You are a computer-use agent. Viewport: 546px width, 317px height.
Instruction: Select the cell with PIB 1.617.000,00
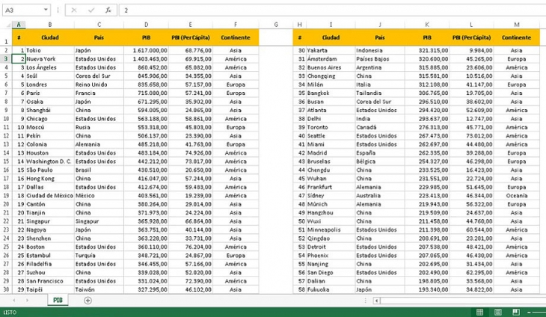tap(146, 50)
